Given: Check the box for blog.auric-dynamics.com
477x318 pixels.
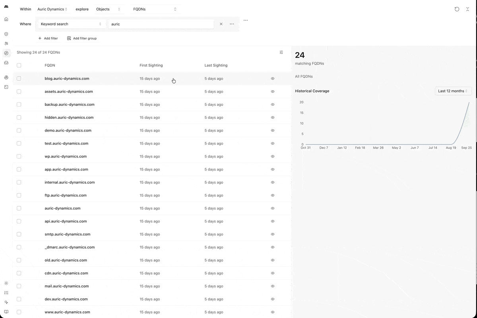Looking at the screenshot, I should (19, 79).
